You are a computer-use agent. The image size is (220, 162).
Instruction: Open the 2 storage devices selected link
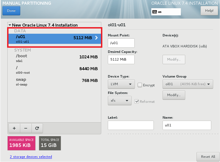(x=31, y=157)
